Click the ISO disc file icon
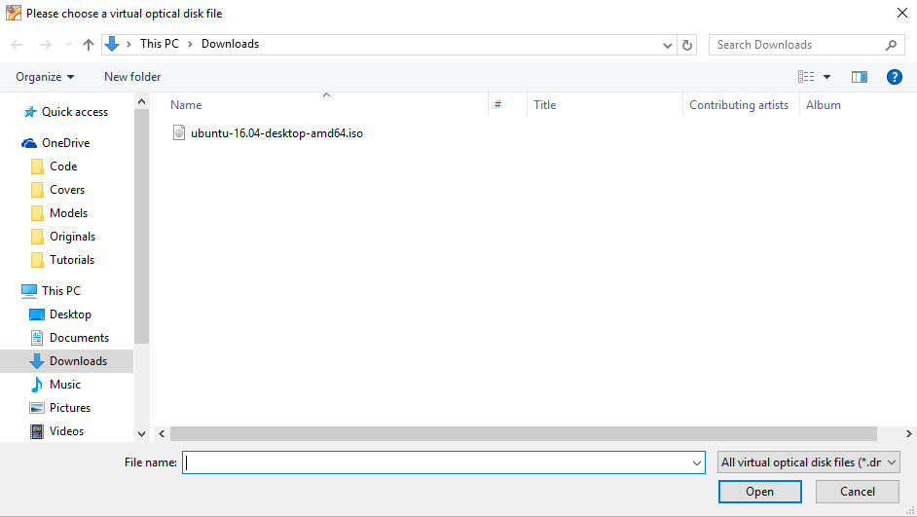The height and width of the screenshot is (517, 917). tap(179, 132)
